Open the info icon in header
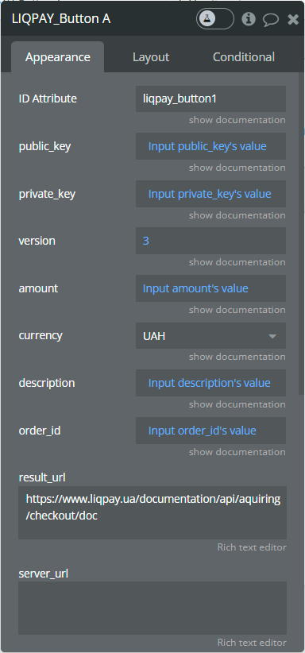 click(249, 19)
